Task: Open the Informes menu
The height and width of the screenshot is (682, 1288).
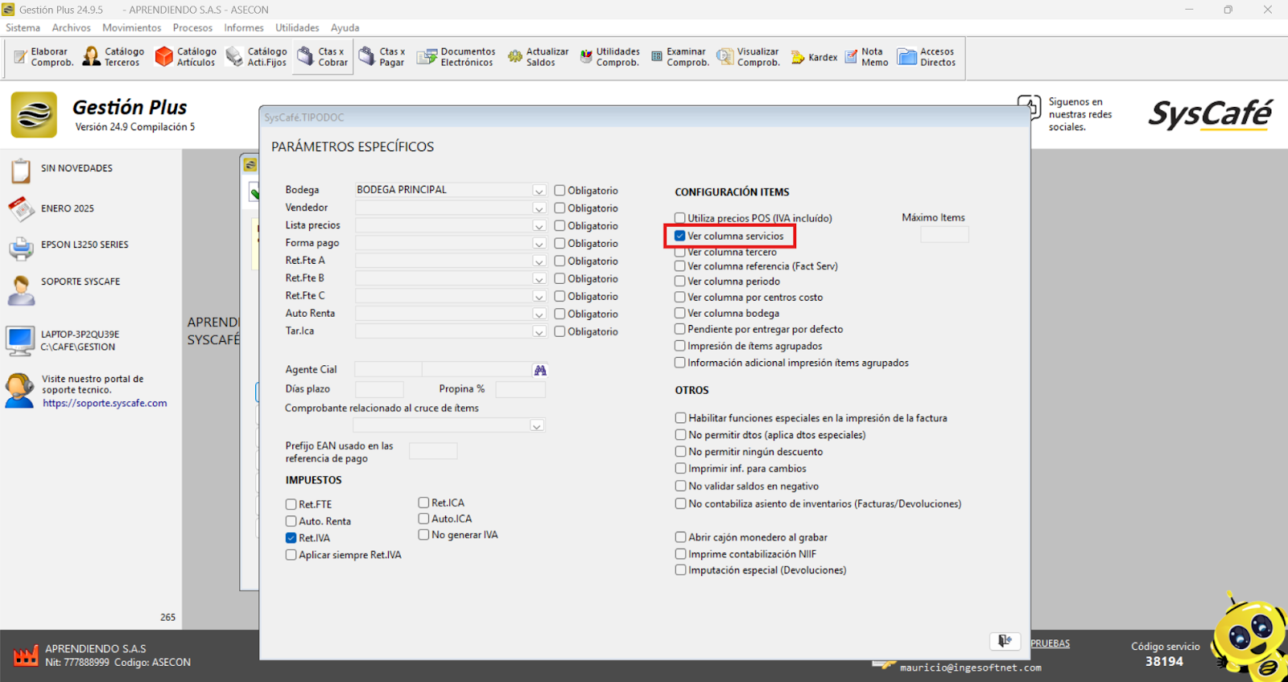Action: tap(243, 27)
